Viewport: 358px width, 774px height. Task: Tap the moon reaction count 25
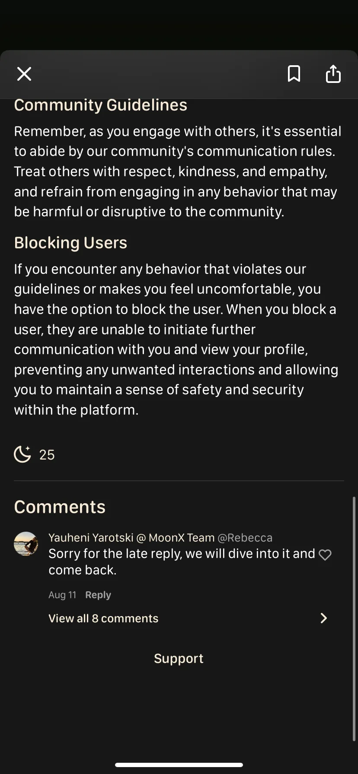coord(47,455)
